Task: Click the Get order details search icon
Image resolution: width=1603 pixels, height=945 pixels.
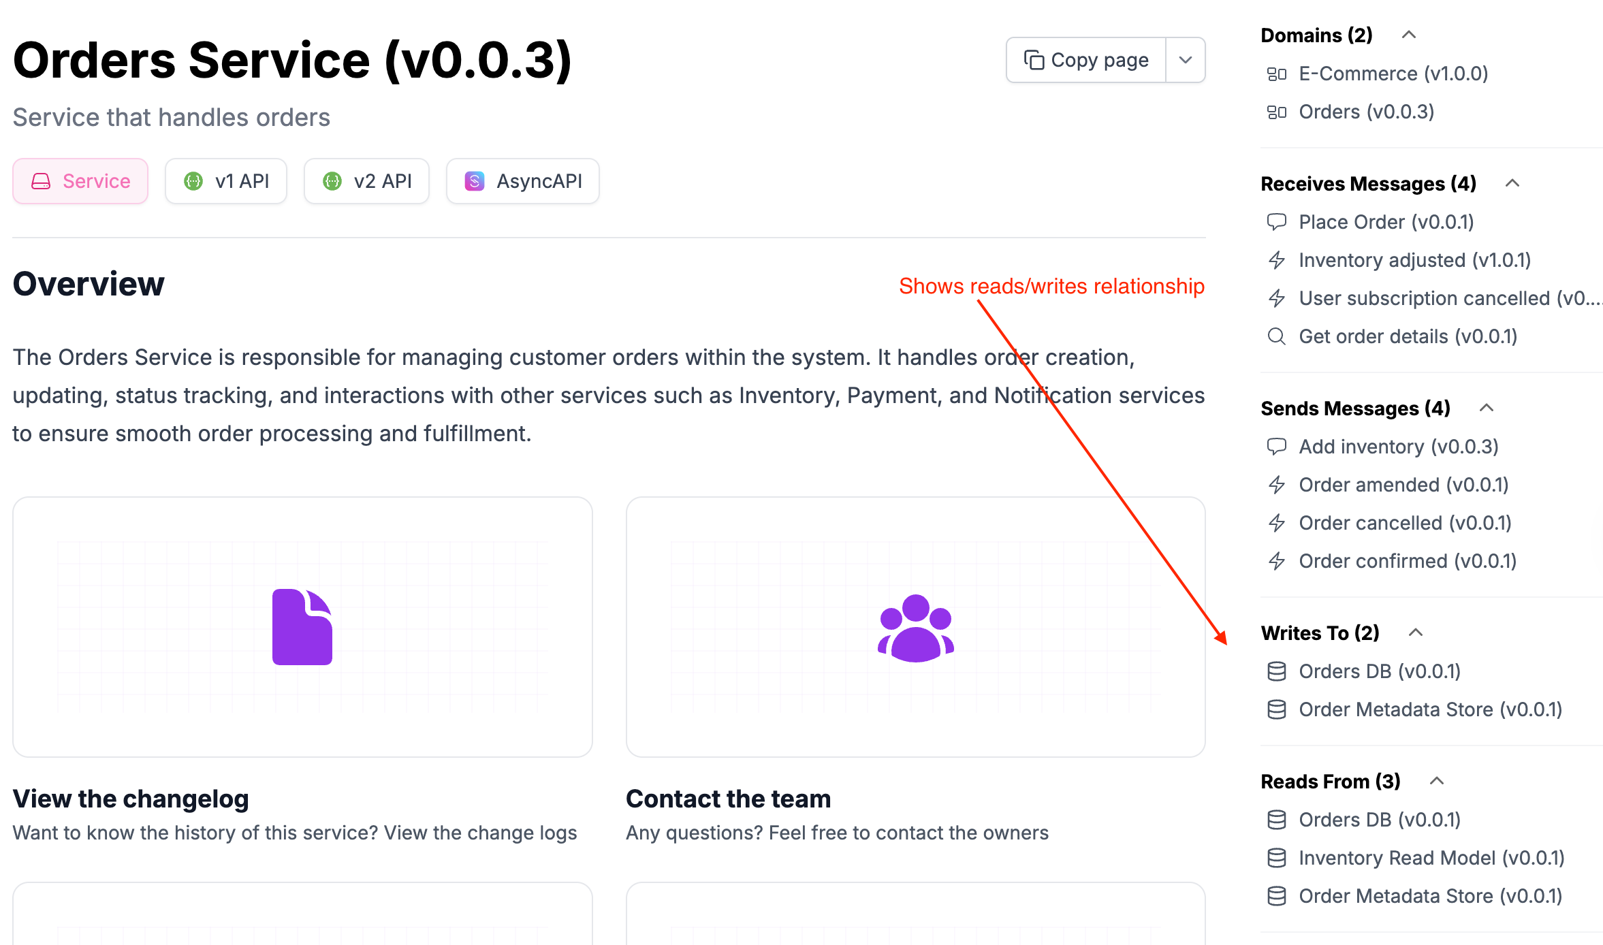Action: click(x=1276, y=336)
